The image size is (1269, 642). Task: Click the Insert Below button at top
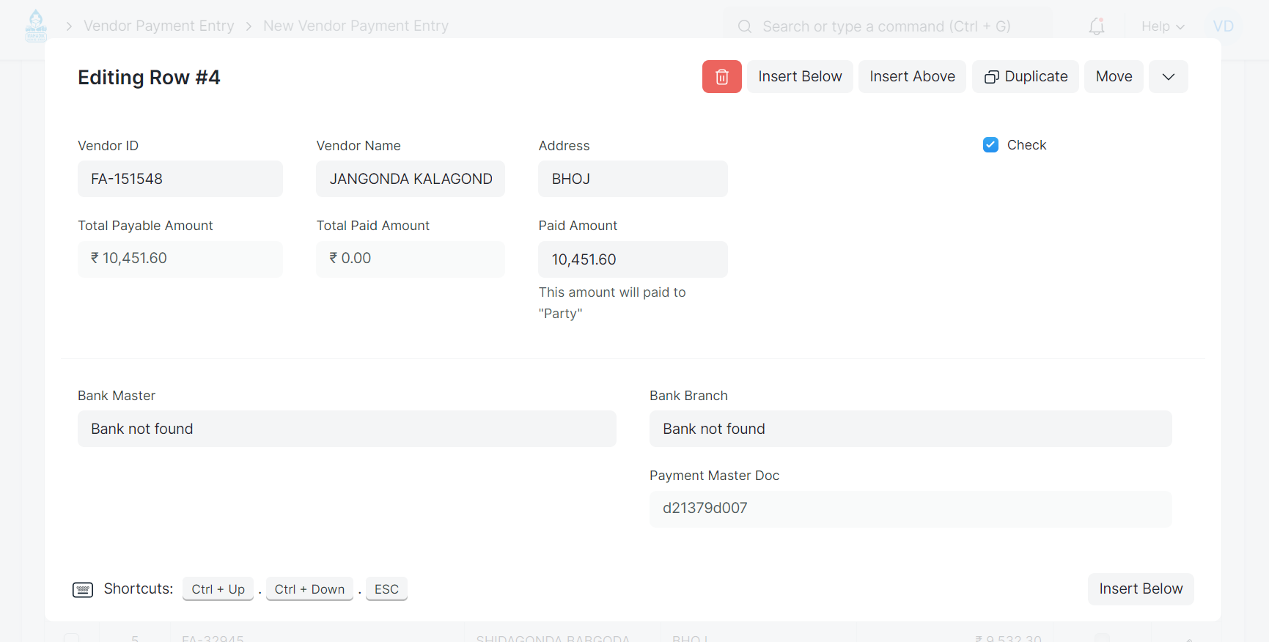[x=800, y=77]
